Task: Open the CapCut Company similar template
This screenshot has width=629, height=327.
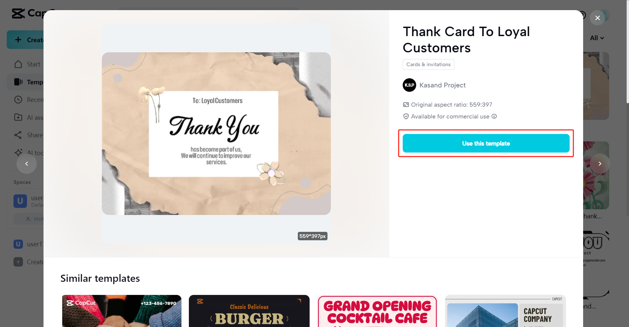Action: click(505, 311)
